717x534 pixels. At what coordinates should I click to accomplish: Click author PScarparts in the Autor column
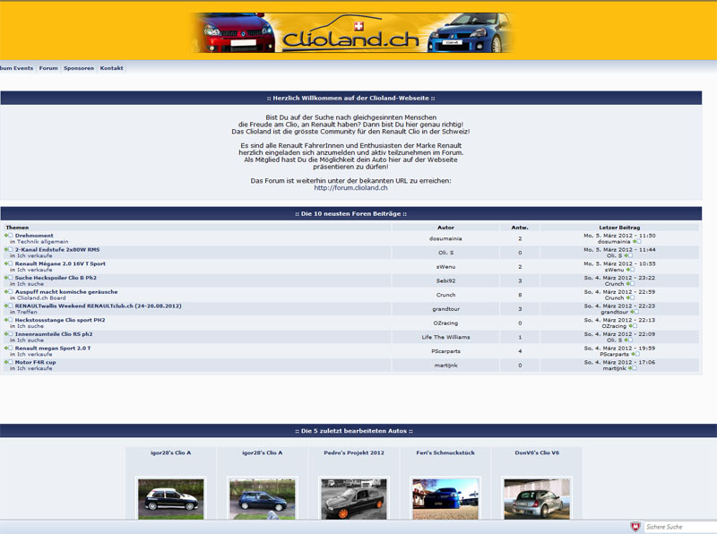tap(445, 351)
